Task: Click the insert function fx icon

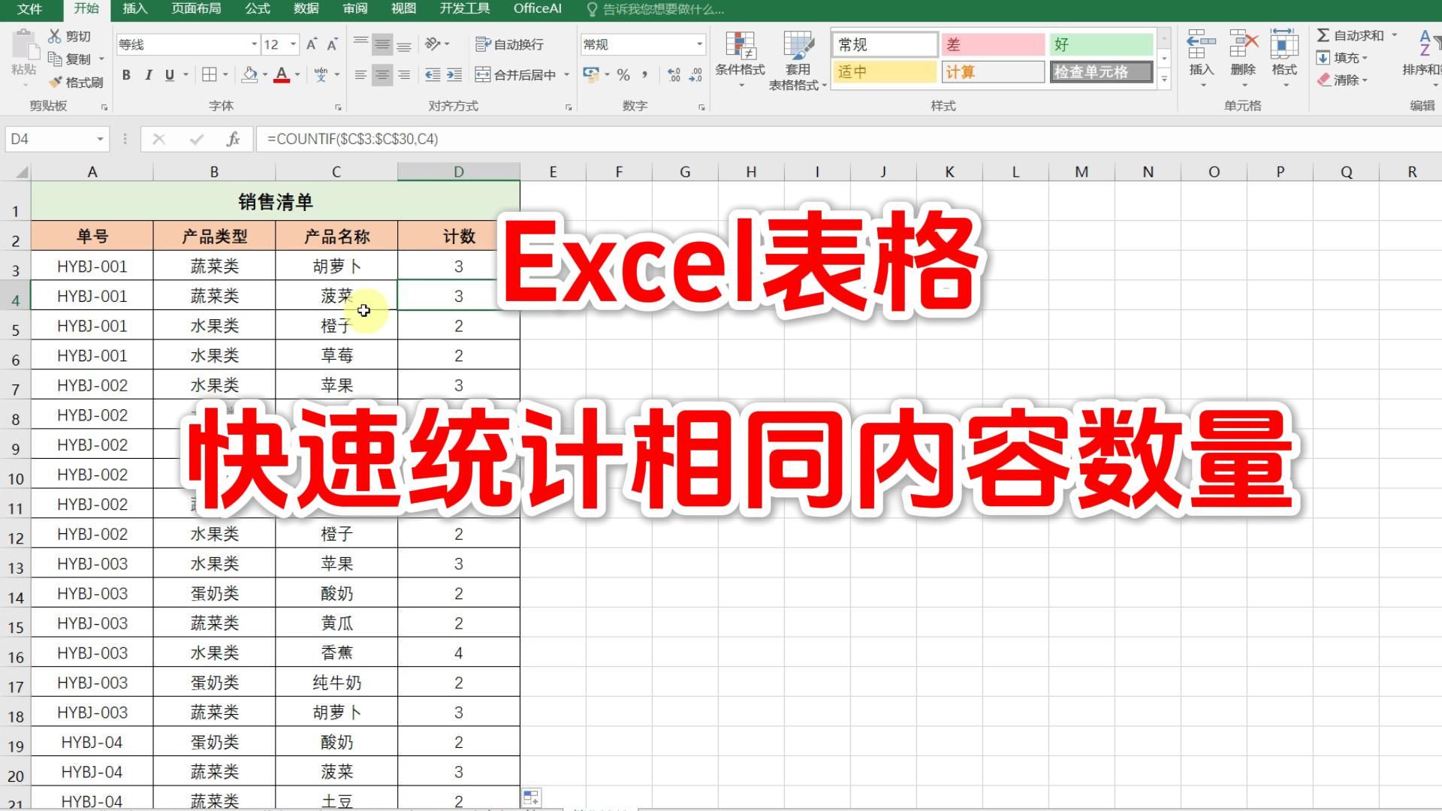Action: [x=234, y=139]
